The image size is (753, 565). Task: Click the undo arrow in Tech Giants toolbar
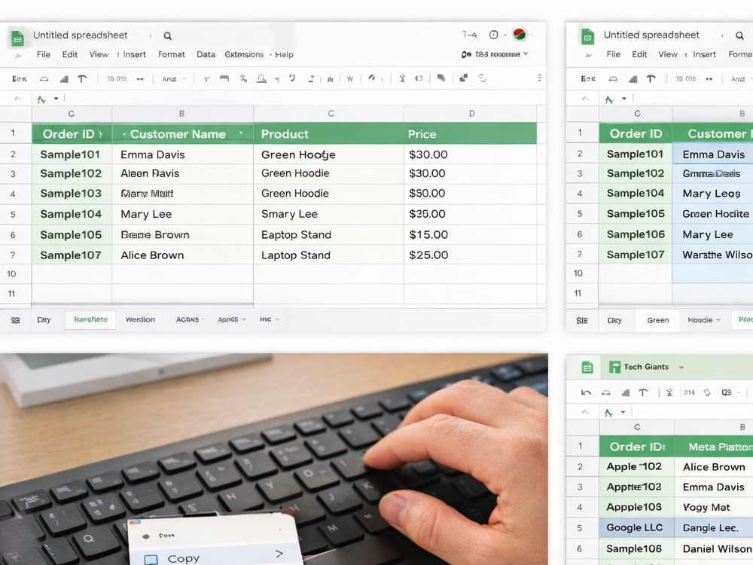pyautogui.click(x=586, y=392)
